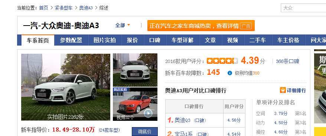Image resolution: width=326 pixels, height=136 pixels.
Task: Open the large white Audi A3 photo
Action: tap(66, 87)
